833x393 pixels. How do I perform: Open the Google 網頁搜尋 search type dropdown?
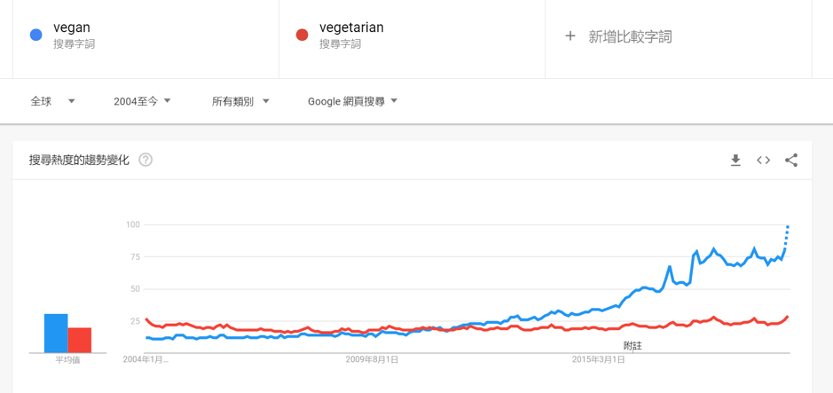(352, 101)
